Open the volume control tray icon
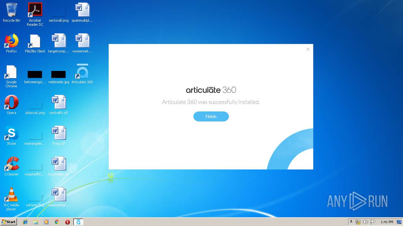The height and width of the screenshot is (226, 403). pyautogui.click(x=366, y=222)
